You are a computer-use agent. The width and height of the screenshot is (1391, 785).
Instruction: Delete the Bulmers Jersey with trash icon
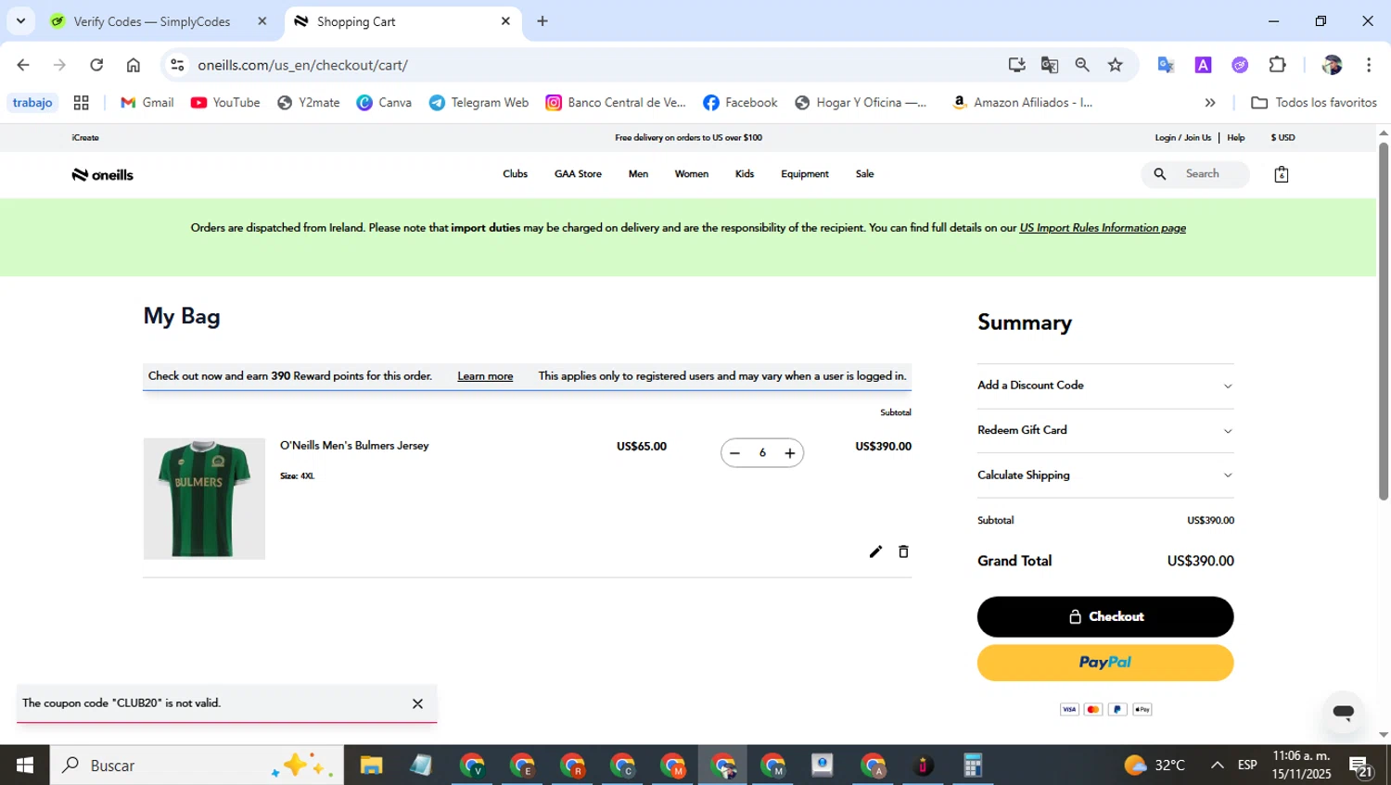tap(903, 551)
